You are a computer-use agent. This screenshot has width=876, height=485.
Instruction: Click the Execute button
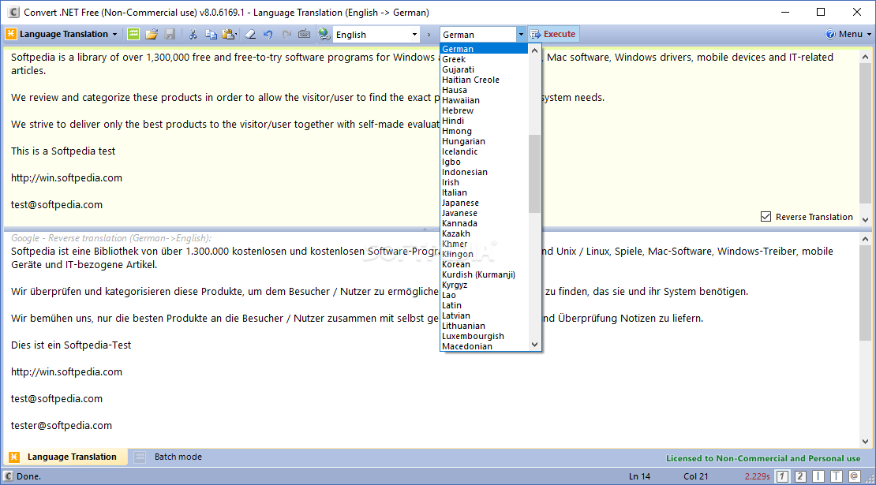pyautogui.click(x=552, y=34)
